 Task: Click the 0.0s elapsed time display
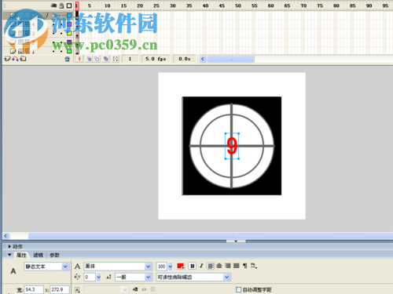185,59
